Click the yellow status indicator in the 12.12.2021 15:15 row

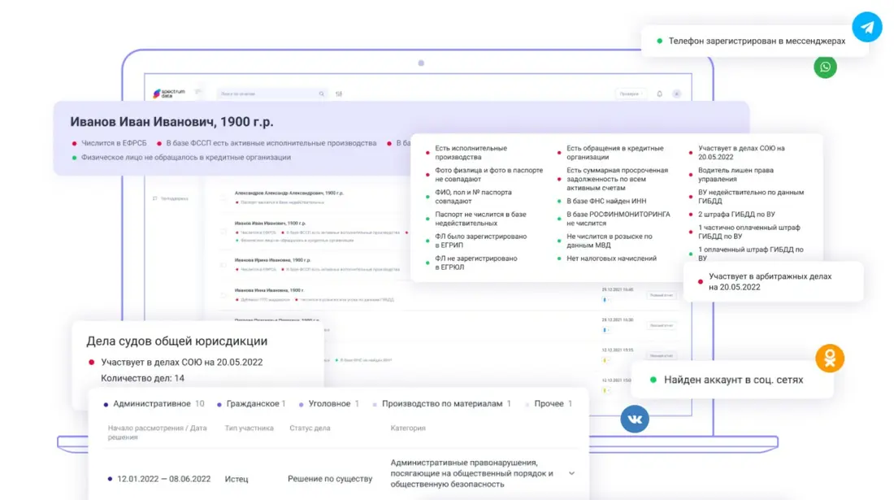coord(605,359)
